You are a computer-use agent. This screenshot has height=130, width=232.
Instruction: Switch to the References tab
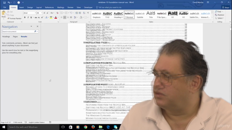(49, 7)
